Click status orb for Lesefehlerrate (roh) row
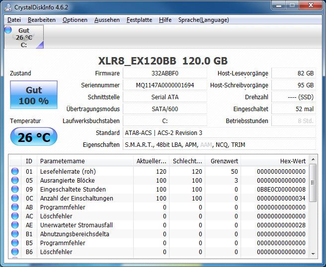Image resolution: width=326 pixels, height=267 pixels. coord(15,171)
